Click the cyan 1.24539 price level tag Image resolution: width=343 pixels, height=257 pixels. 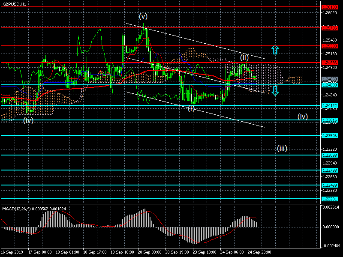pyautogui.click(x=330, y=85)
